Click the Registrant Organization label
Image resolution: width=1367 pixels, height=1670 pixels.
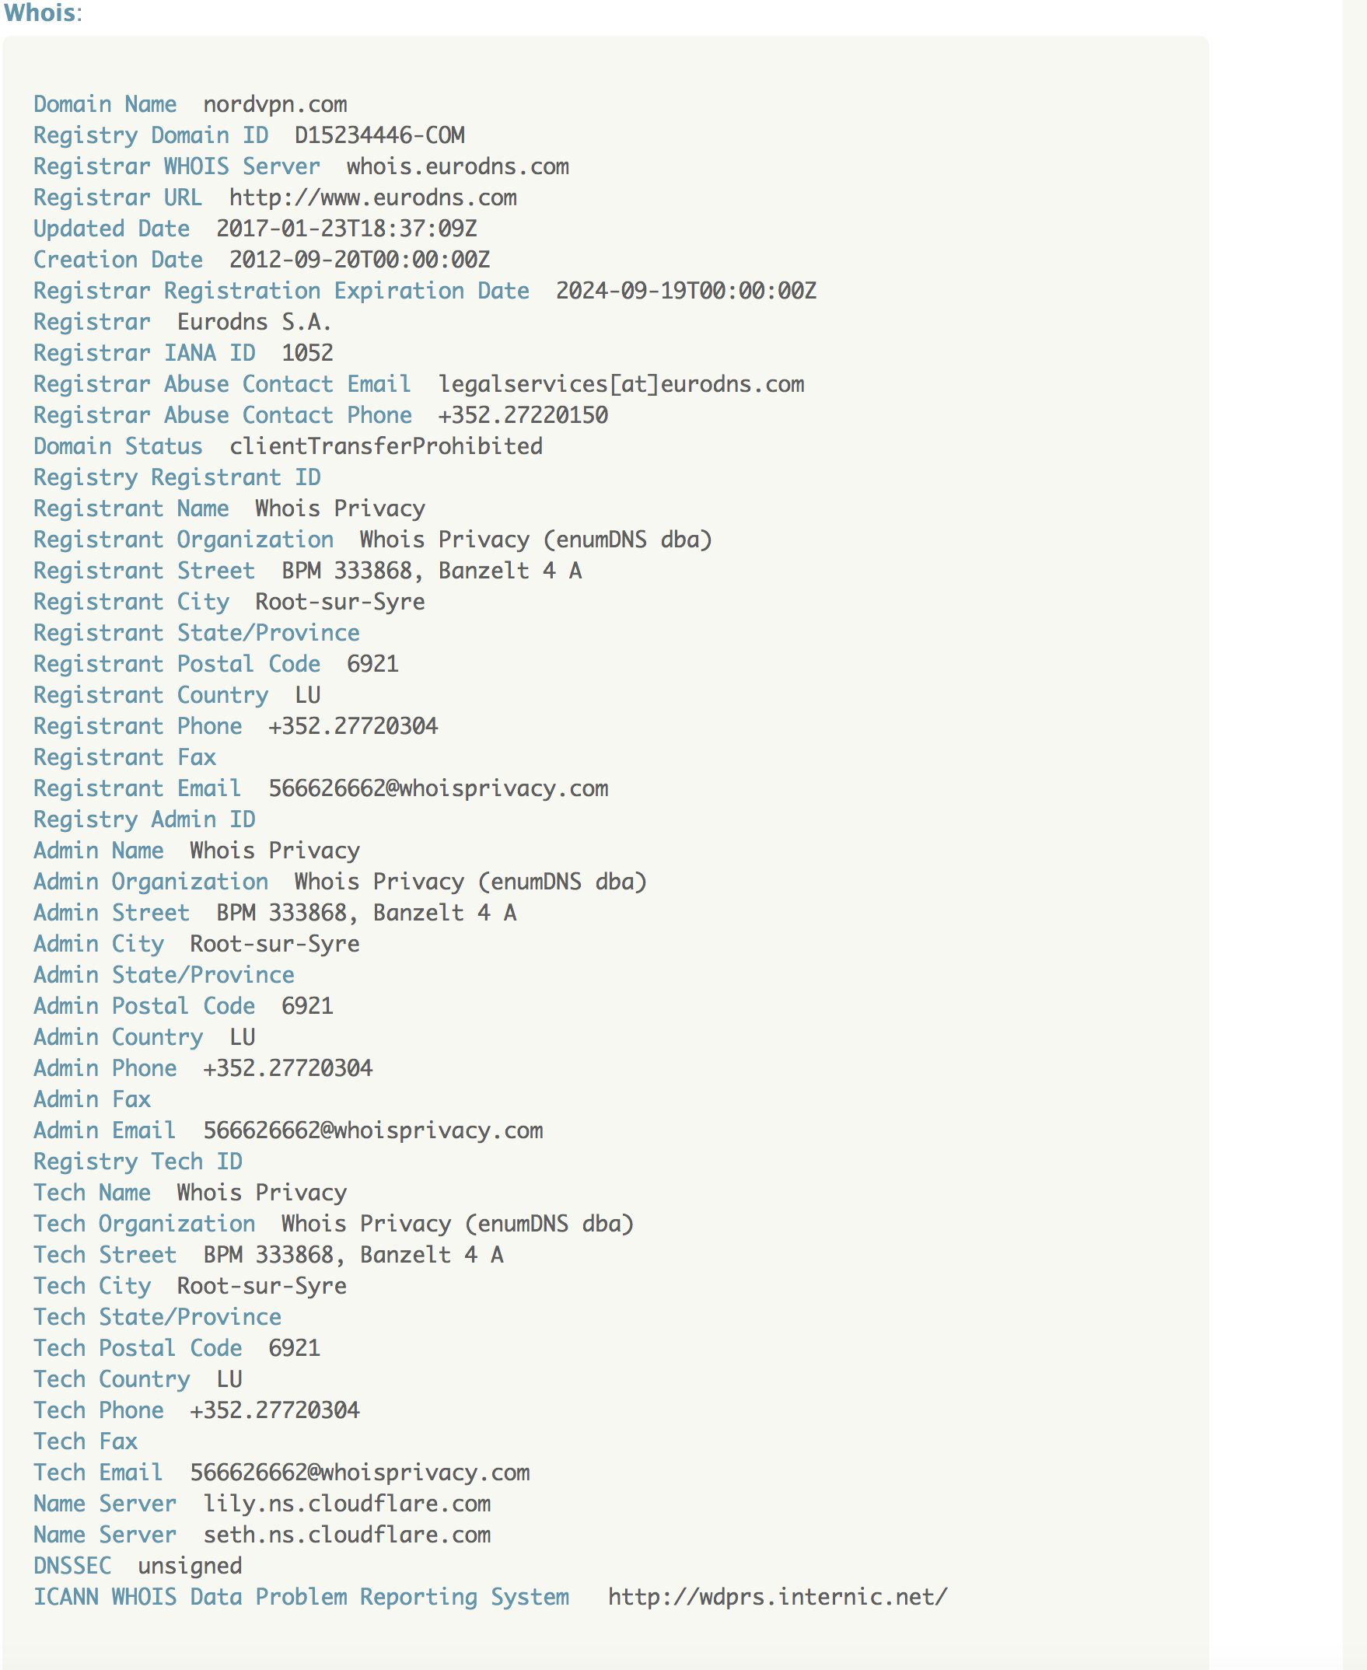pyautogui.click(x=184, y=540)
